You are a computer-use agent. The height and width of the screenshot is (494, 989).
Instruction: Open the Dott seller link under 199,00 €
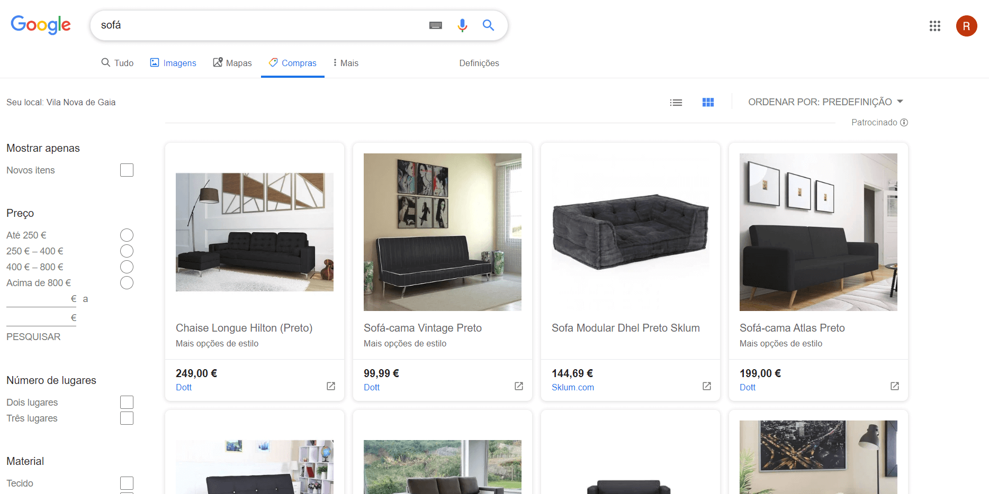tap(748, 387)
